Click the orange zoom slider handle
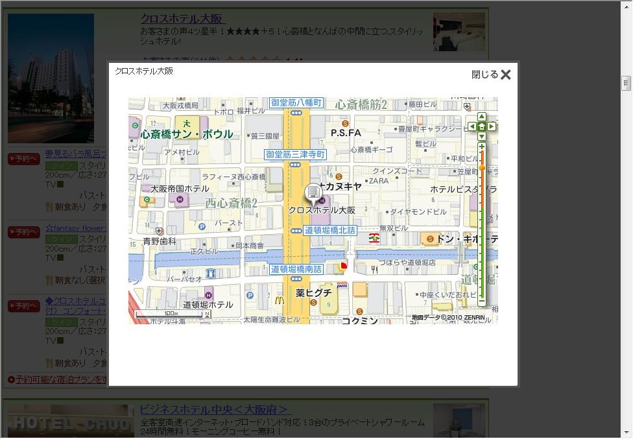The height and width of the screenshot is (439, 633). tap(482, 168)
